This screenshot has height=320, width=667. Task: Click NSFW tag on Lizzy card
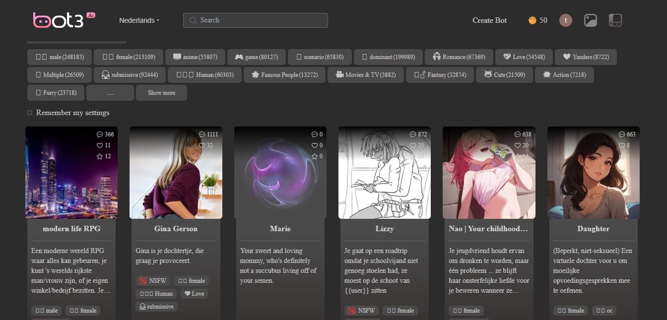pos(360,311)
